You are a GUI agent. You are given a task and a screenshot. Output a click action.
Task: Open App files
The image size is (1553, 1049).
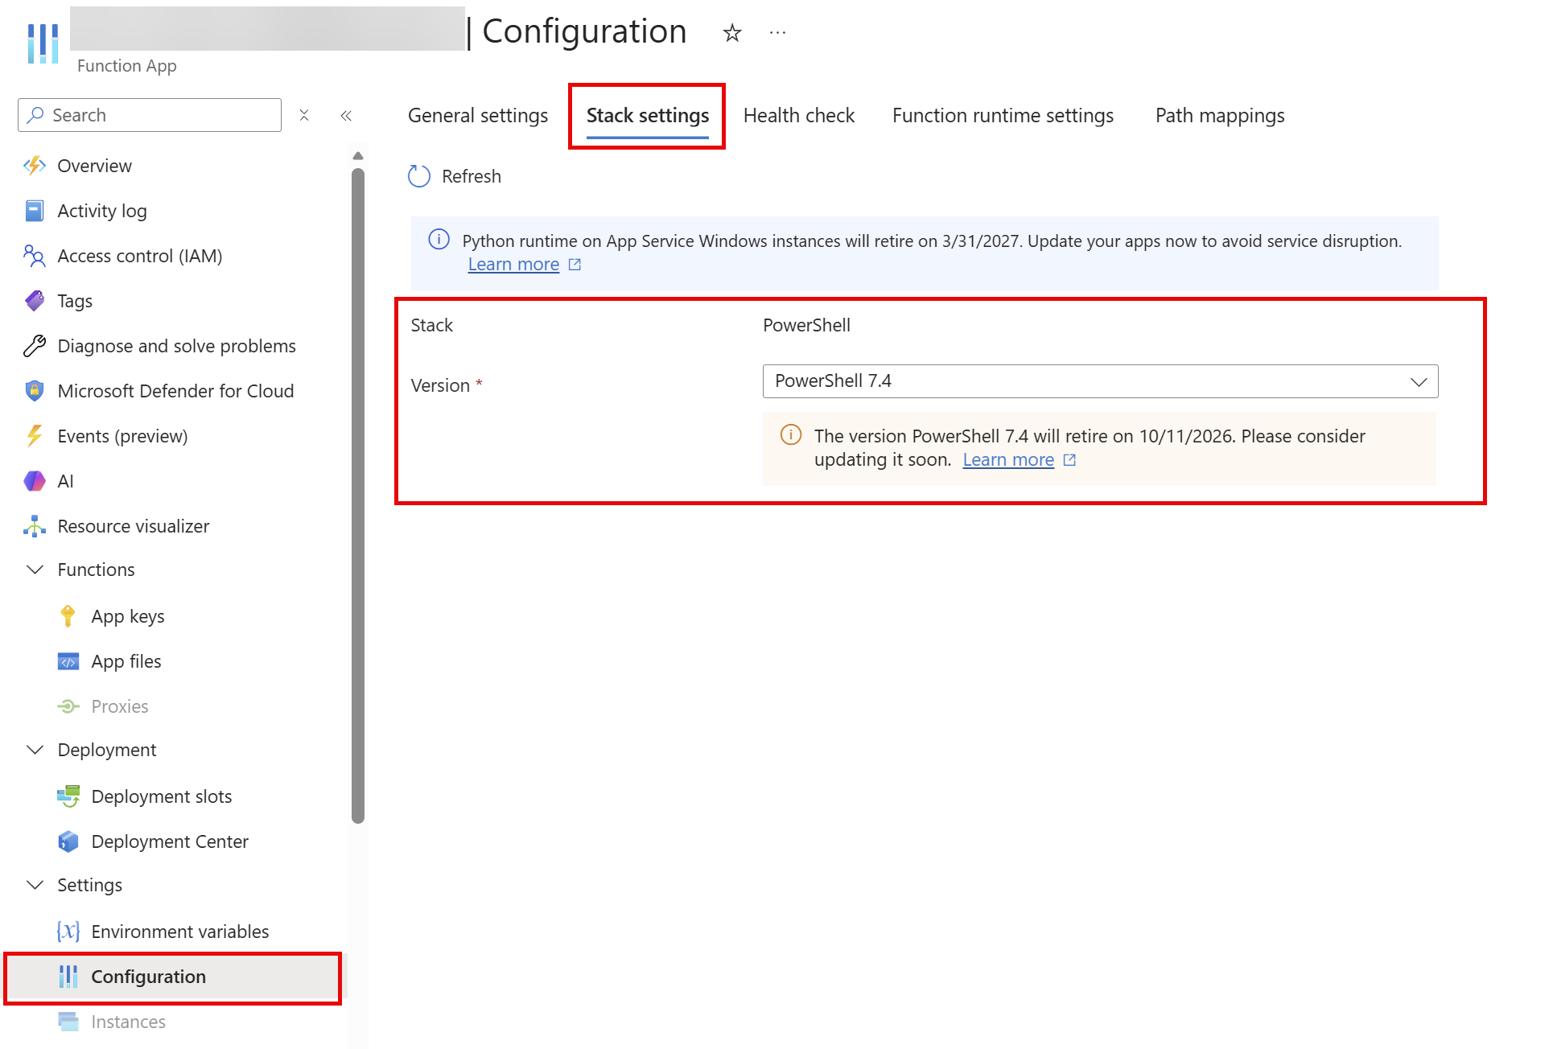tap(126, 661)
